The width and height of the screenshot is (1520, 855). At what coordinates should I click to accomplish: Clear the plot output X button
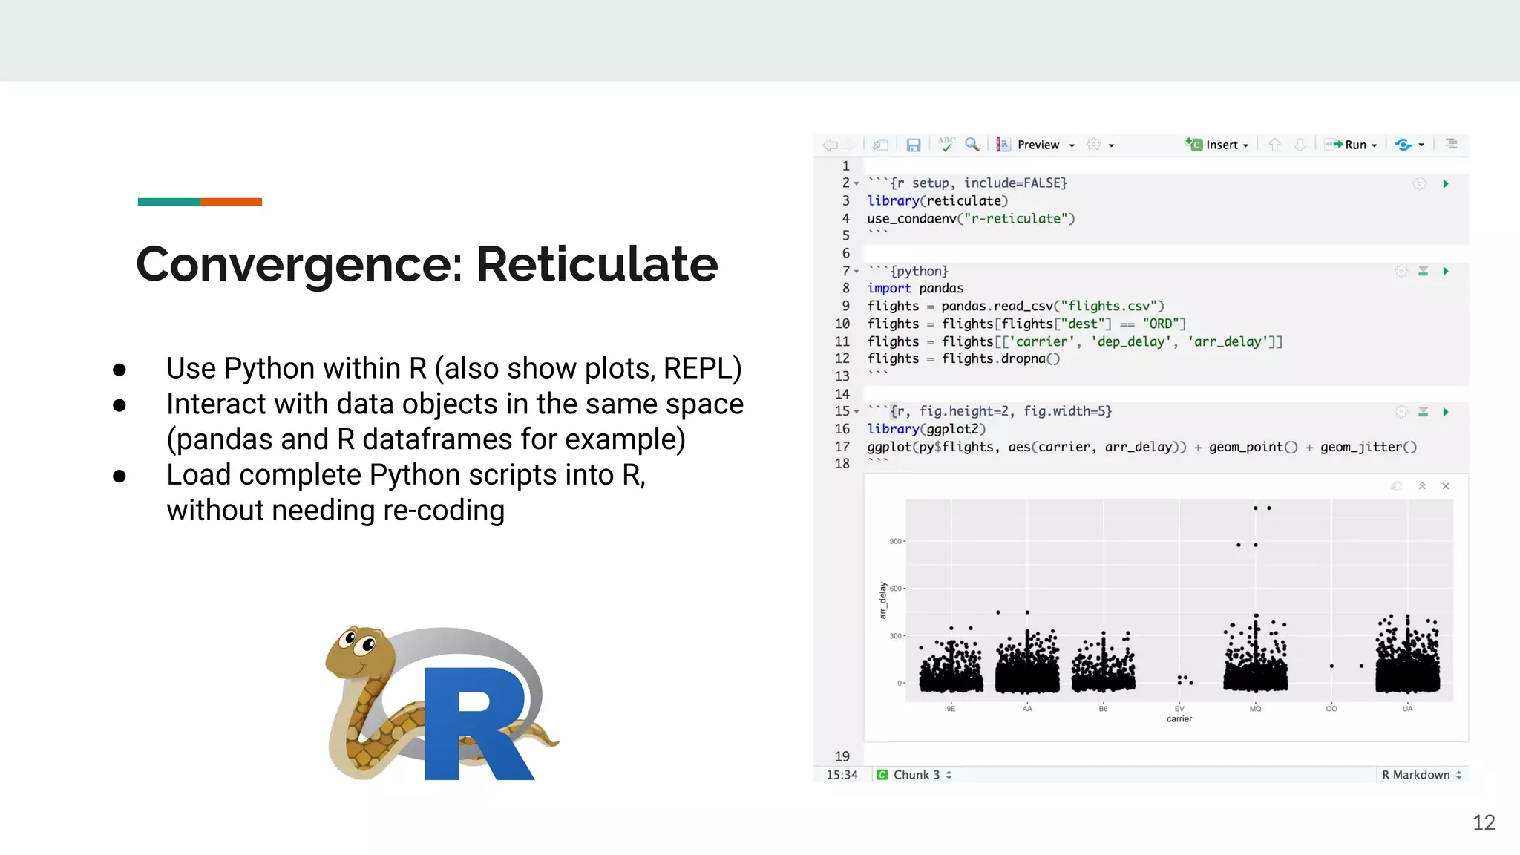[x=1446, y=486]
